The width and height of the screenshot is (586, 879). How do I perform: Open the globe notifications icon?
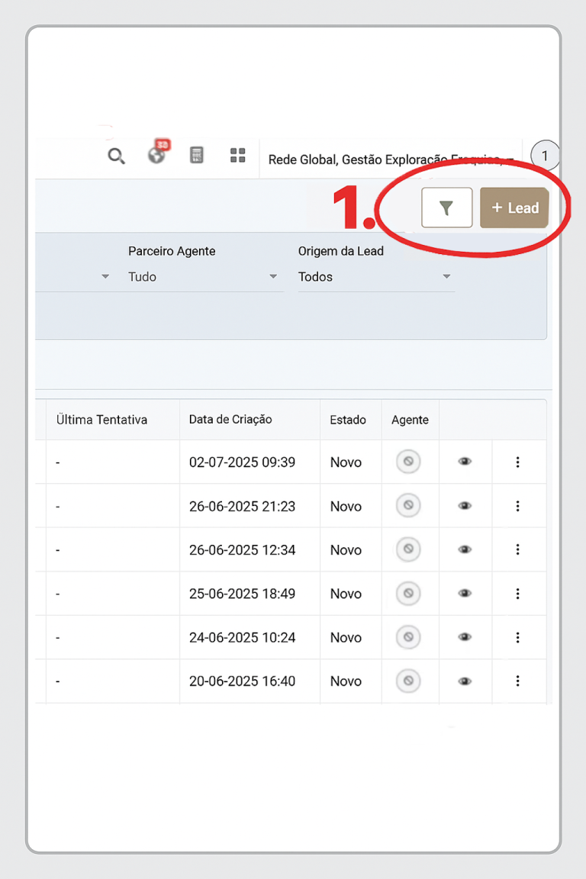[x=156, y=156]
